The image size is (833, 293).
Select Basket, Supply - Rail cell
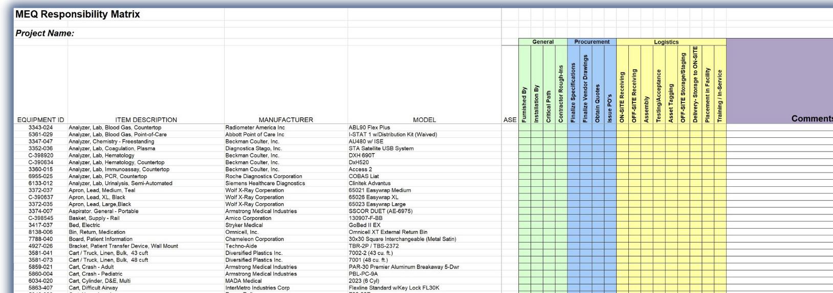click(x=94, y=218)
